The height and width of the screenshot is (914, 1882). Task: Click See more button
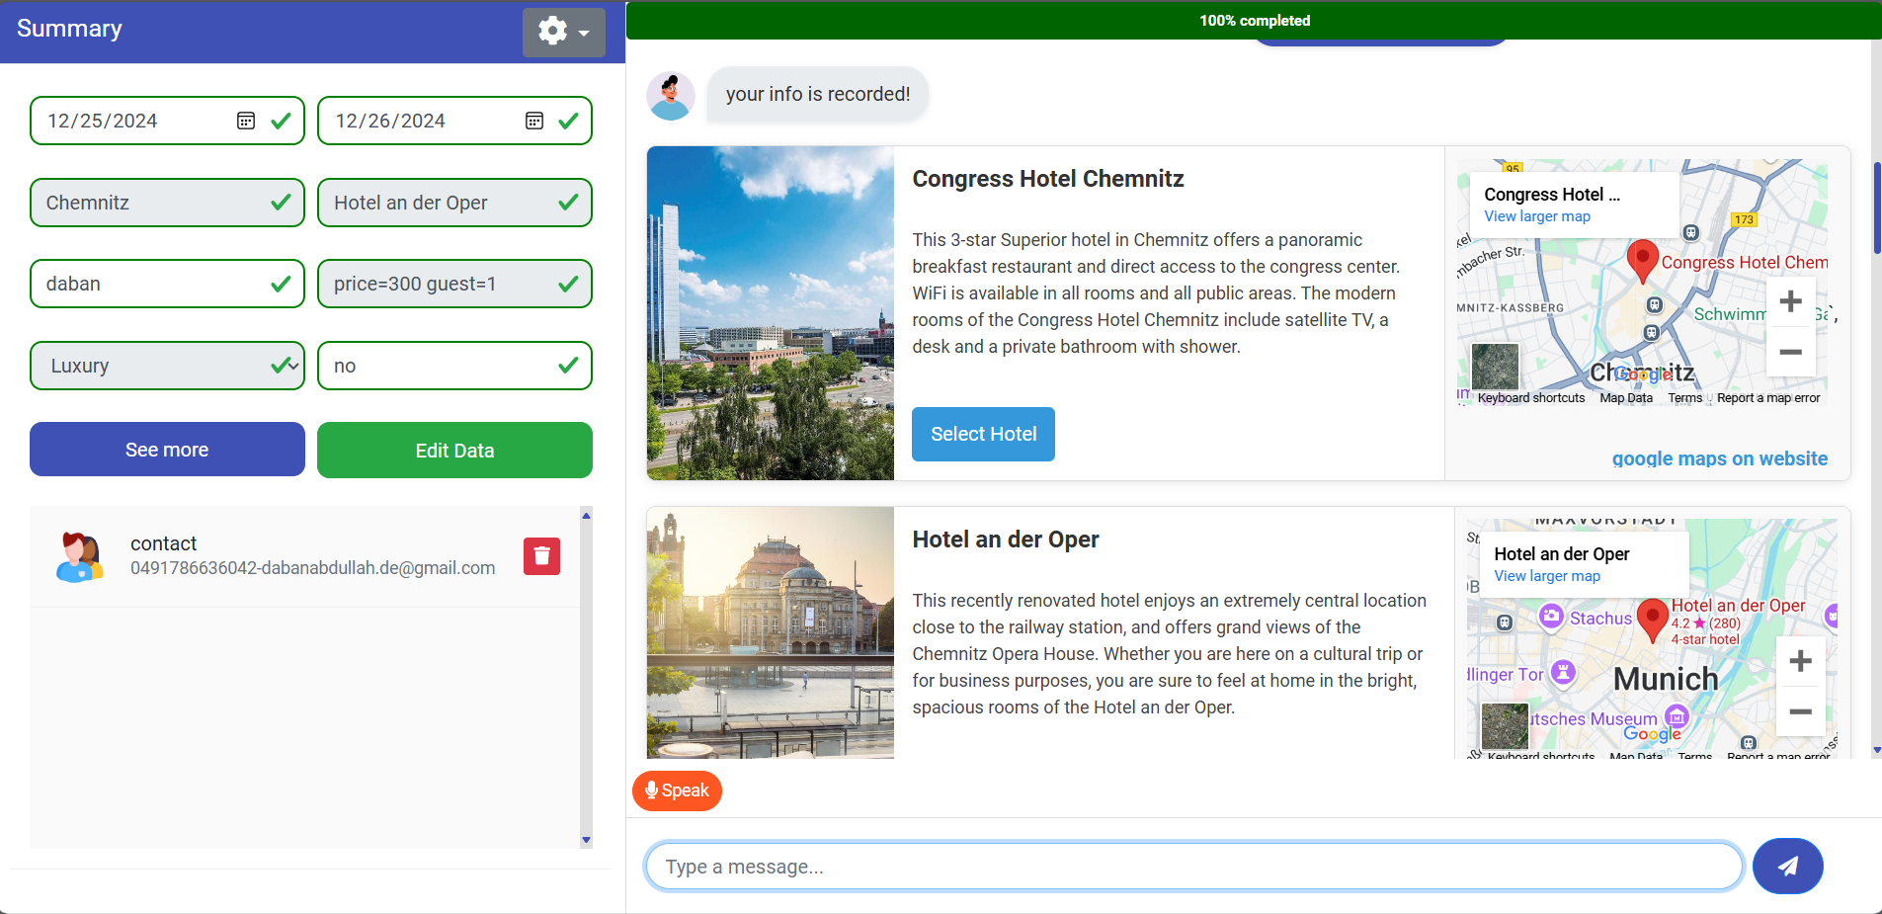(167, 450)
